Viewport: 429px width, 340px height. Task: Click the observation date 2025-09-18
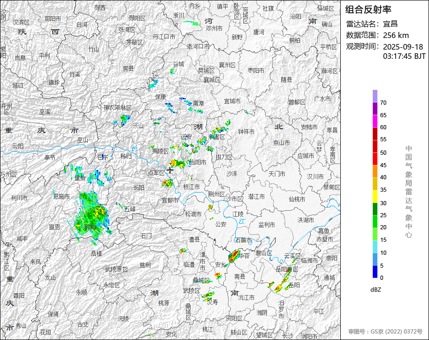click(403, 47)
